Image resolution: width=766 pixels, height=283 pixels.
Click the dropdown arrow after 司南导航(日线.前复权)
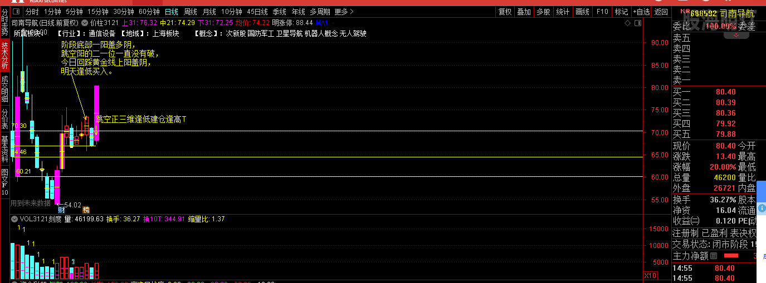(85, 23)
